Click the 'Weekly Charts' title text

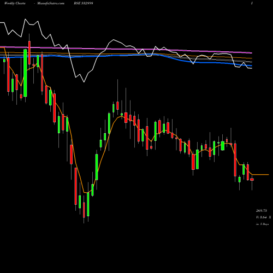click(x=15, y=3)
